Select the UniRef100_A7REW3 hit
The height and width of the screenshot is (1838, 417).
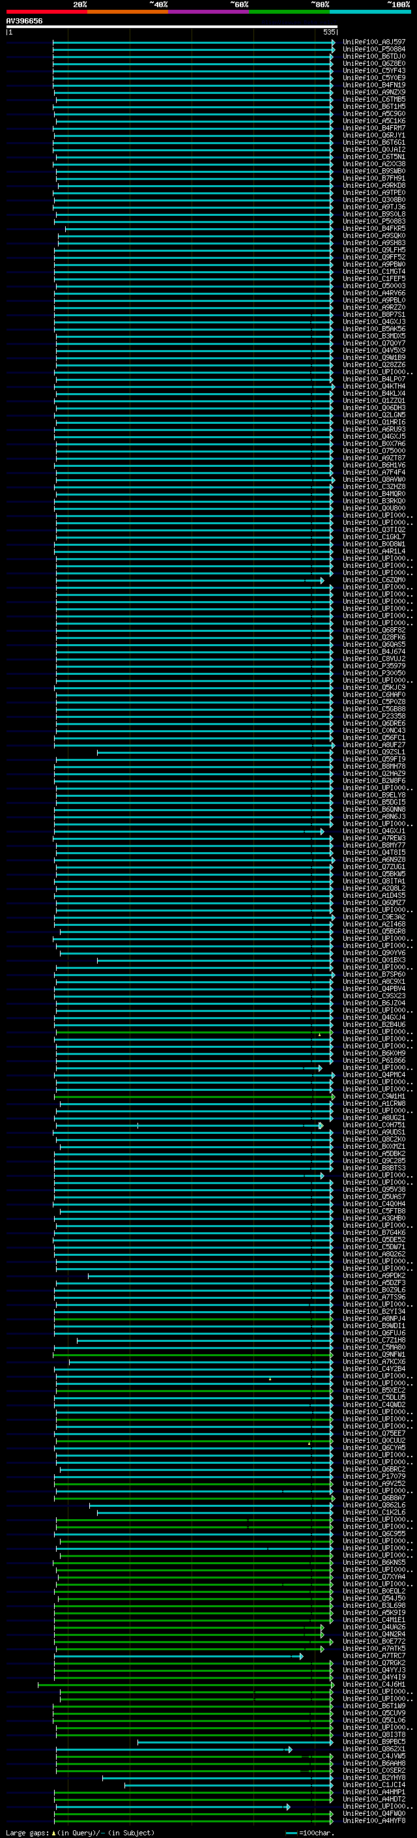373,838
